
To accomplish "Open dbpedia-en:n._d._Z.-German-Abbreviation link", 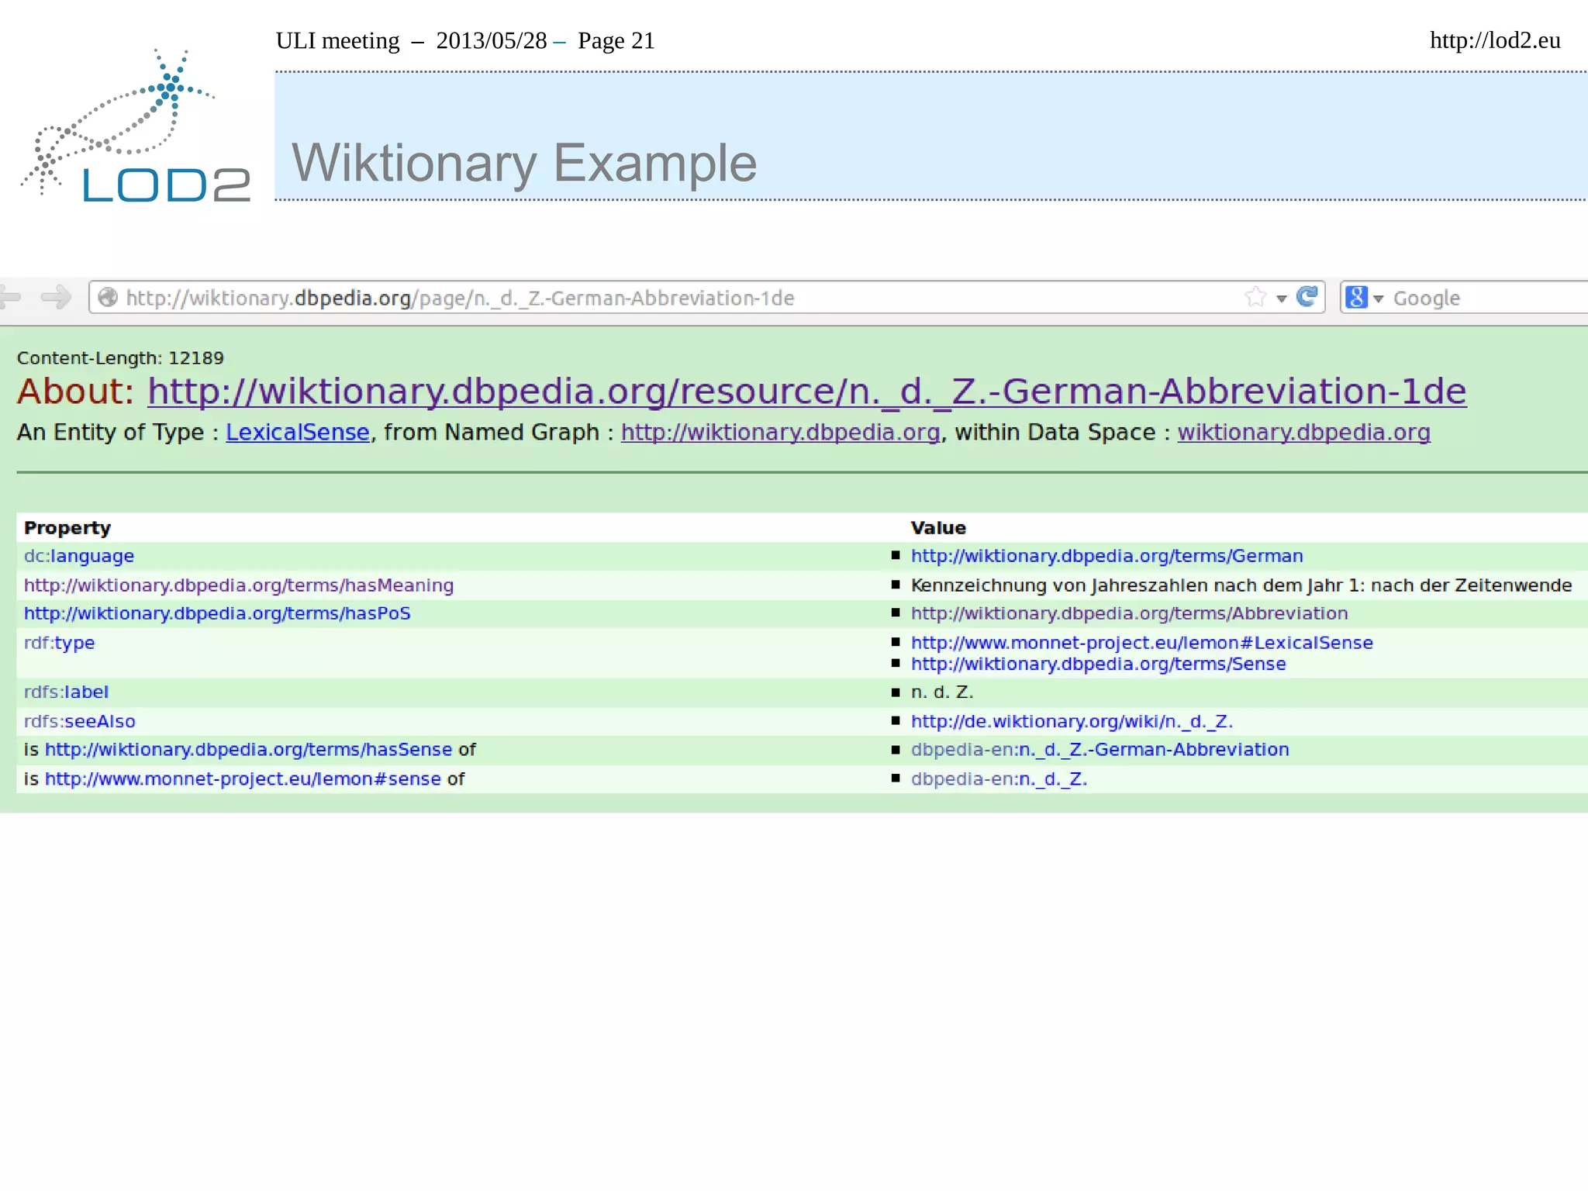I will [x=1100, y=750].
